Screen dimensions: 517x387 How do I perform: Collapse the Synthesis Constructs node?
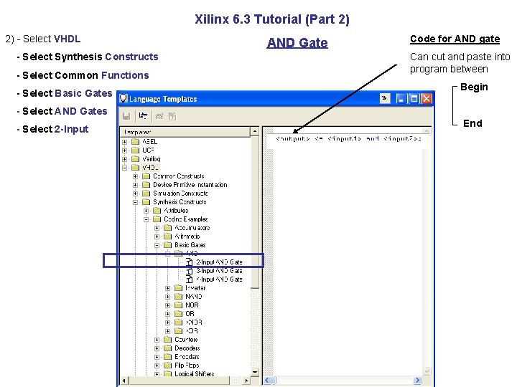[136, 202]
